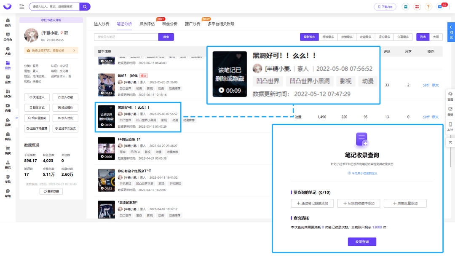
Task: Switch to the 多平台相关账号 tab
Action: tap(221, 24)
